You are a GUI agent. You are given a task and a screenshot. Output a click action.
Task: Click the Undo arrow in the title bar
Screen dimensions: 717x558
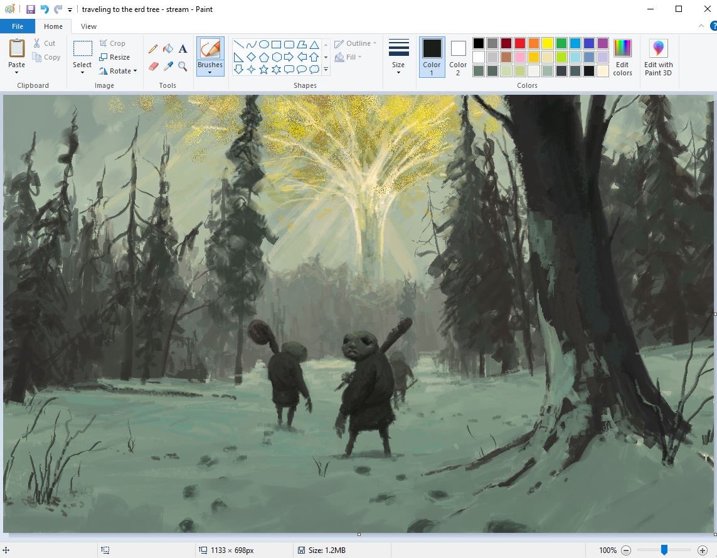(45, 9)
